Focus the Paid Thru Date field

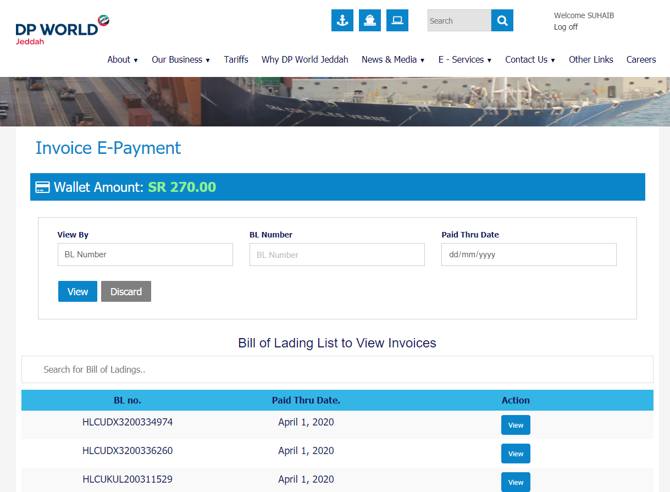tap(528, 255)
